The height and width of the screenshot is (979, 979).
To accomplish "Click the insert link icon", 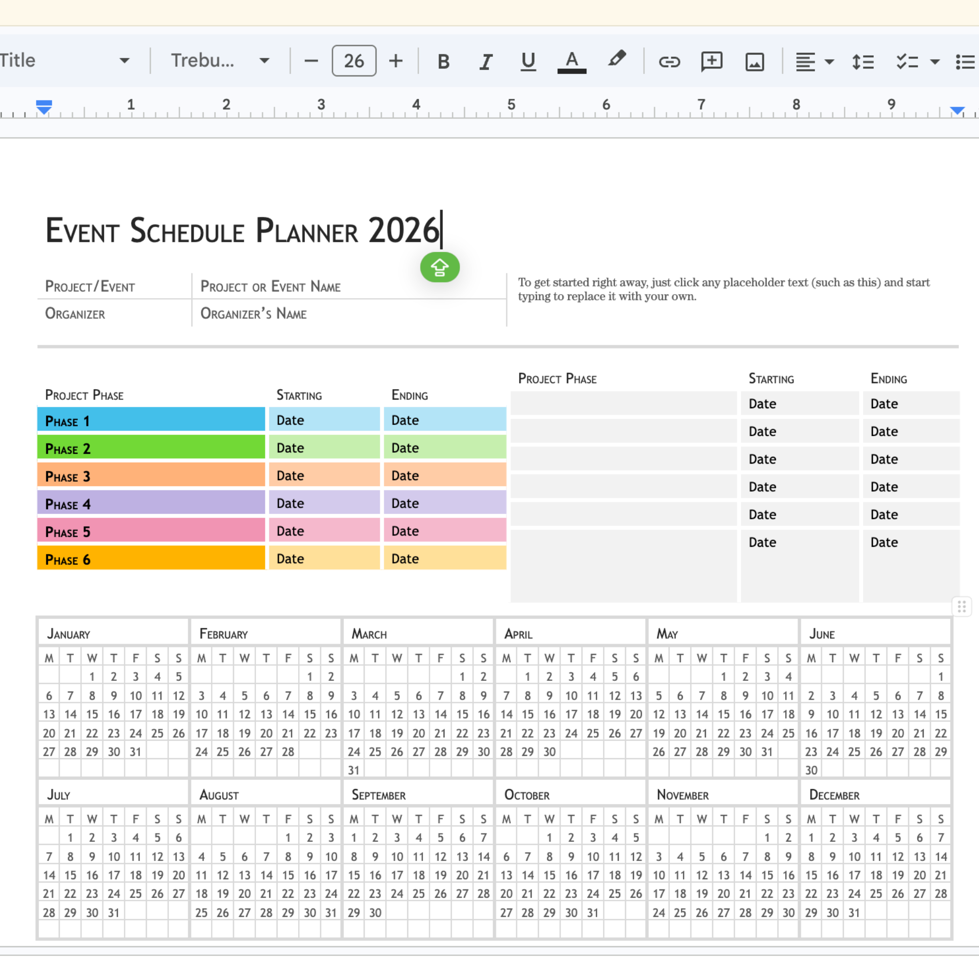I will click(669, 61).
